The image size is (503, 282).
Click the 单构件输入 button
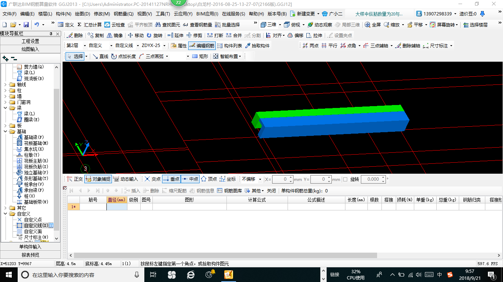(x=30, y=247)
